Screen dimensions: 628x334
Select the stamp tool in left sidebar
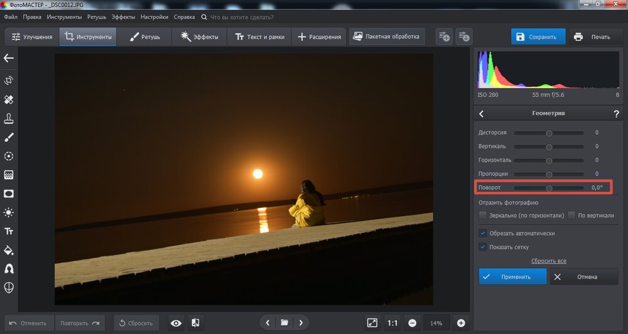(x=9, y=118)
